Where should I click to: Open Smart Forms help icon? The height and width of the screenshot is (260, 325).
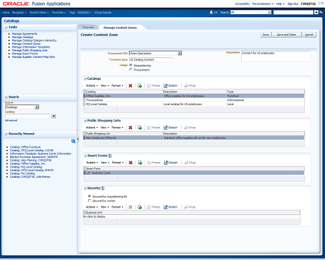point(110,156)
